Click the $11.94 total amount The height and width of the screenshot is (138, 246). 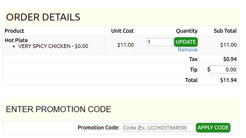(228, 80)
